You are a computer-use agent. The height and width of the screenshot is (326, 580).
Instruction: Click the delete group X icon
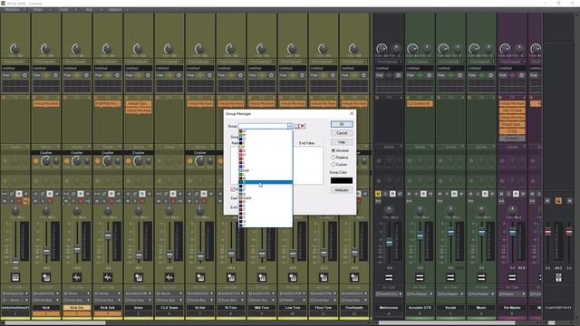[303, 126]
